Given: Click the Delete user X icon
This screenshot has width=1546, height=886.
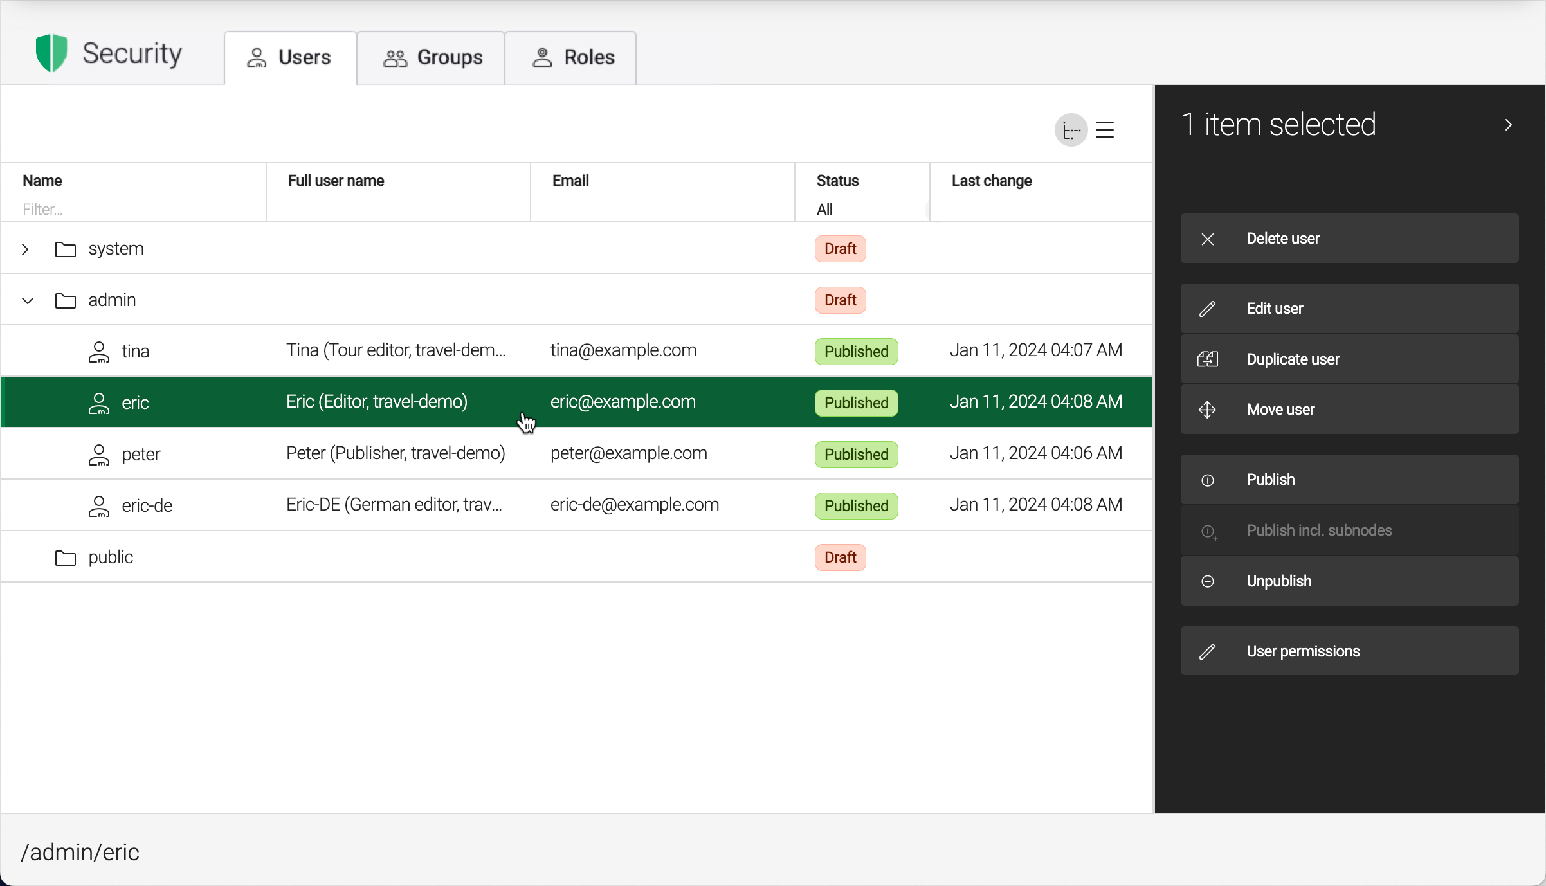Looking at the screenshot, I should tap(1207, 239).
